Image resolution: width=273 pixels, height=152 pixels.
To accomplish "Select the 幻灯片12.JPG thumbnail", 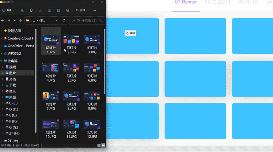I will (92, 124).
